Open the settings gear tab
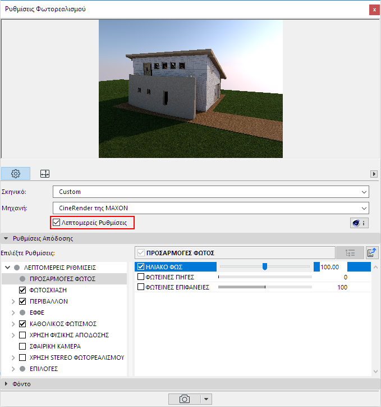The image size is (381, 407). [16, 173]
